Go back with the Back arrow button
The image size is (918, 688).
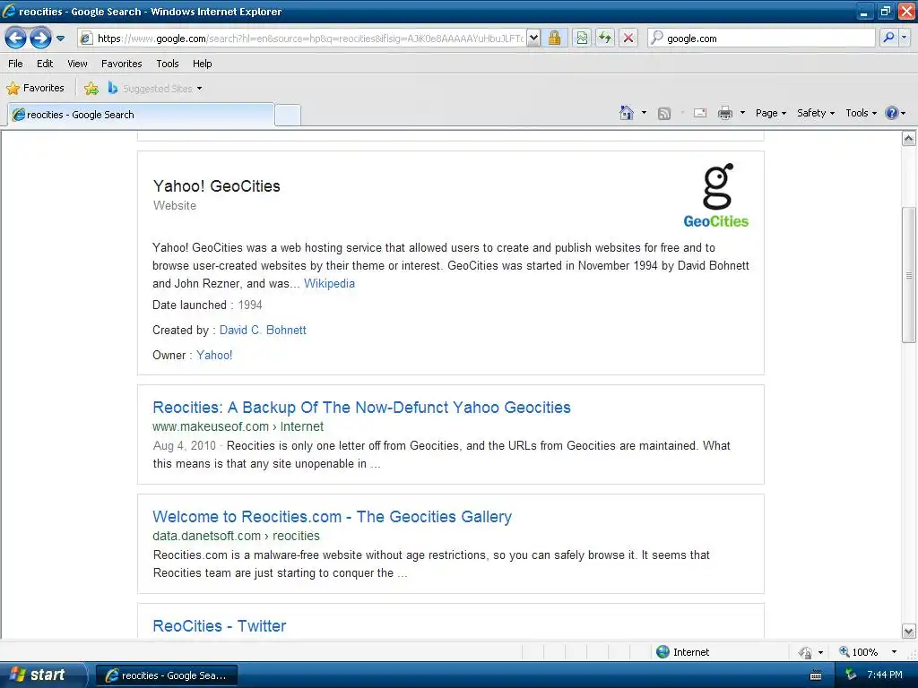coord(16,39)
